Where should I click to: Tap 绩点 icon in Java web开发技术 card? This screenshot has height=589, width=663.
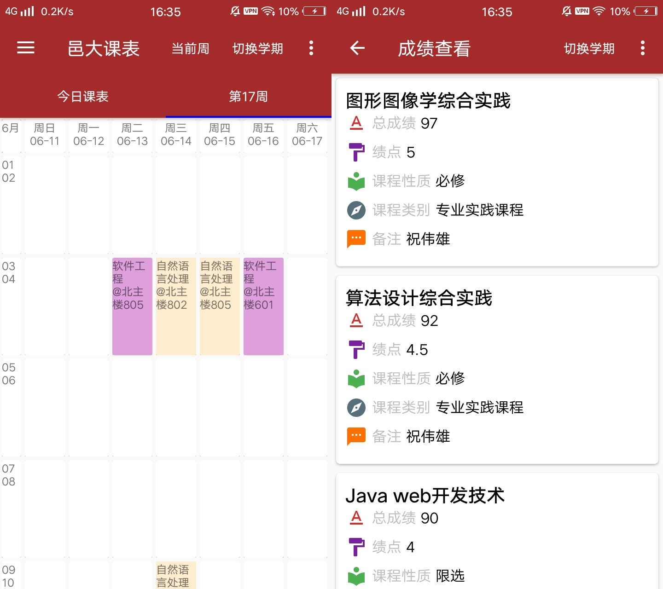pos(356,547)
